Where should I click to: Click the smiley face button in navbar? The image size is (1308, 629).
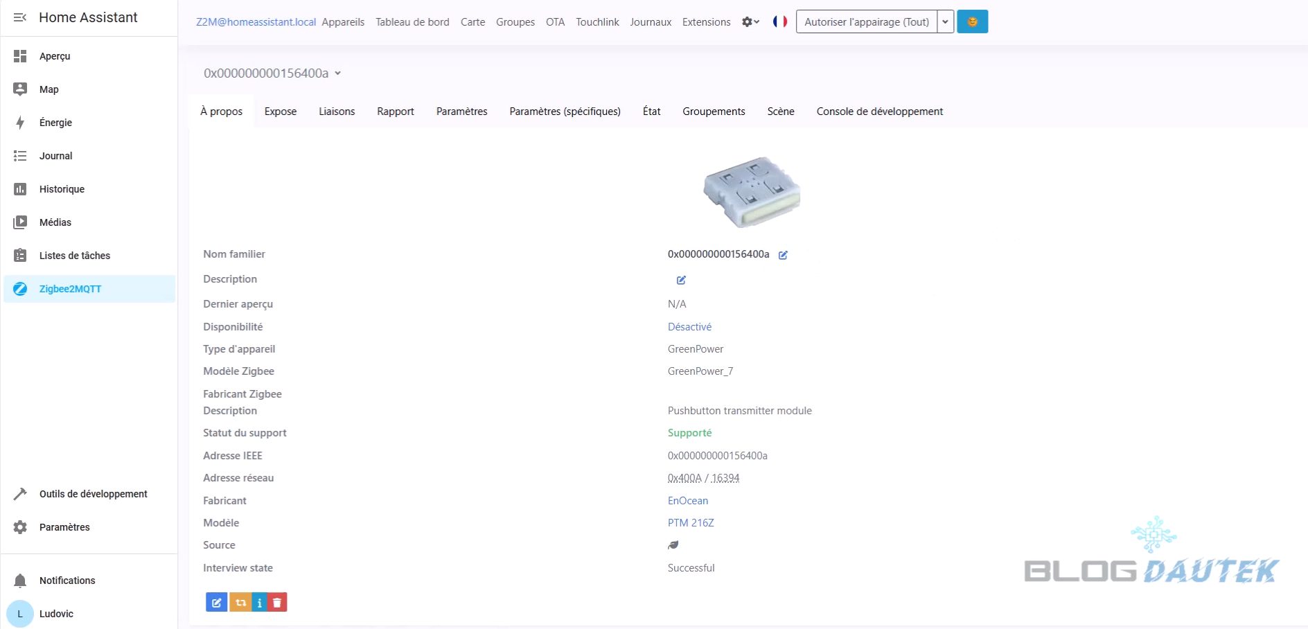pyautogui.click(x=972, y=21)
